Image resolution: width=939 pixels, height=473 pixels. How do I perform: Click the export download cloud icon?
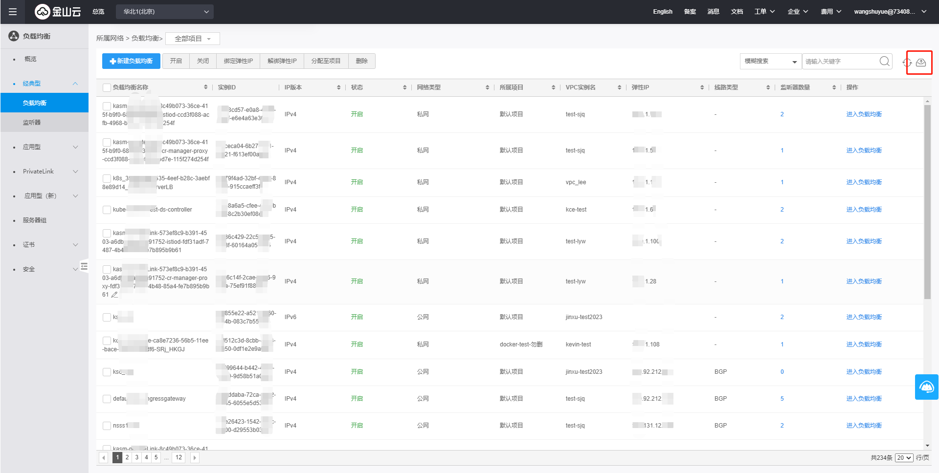click(x=921, y=63)
